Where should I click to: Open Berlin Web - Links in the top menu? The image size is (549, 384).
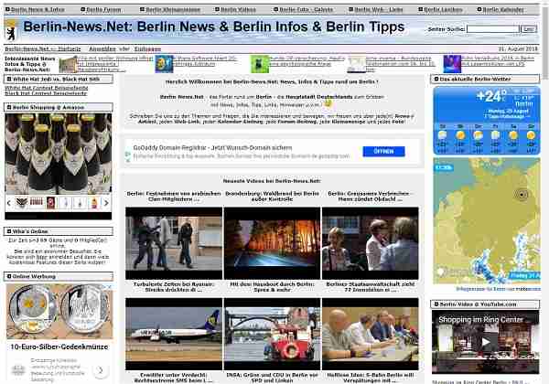pyautogui.click(x=379, y=9)
